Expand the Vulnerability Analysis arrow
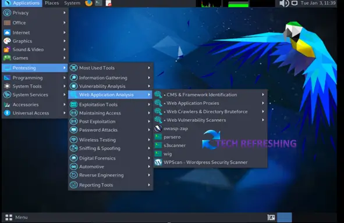The height and width of the screenshot is (223, 344). click(x=149, y=86)
